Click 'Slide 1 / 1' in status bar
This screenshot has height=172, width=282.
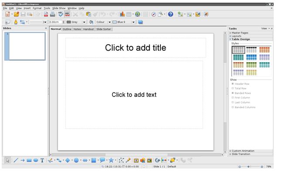pos(159,167)
